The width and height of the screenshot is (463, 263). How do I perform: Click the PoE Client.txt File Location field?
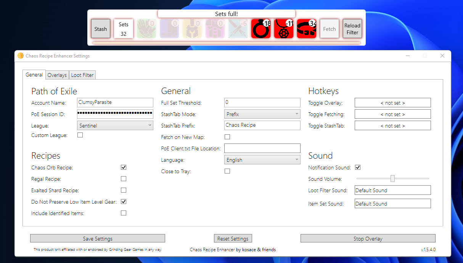[262, 148]
